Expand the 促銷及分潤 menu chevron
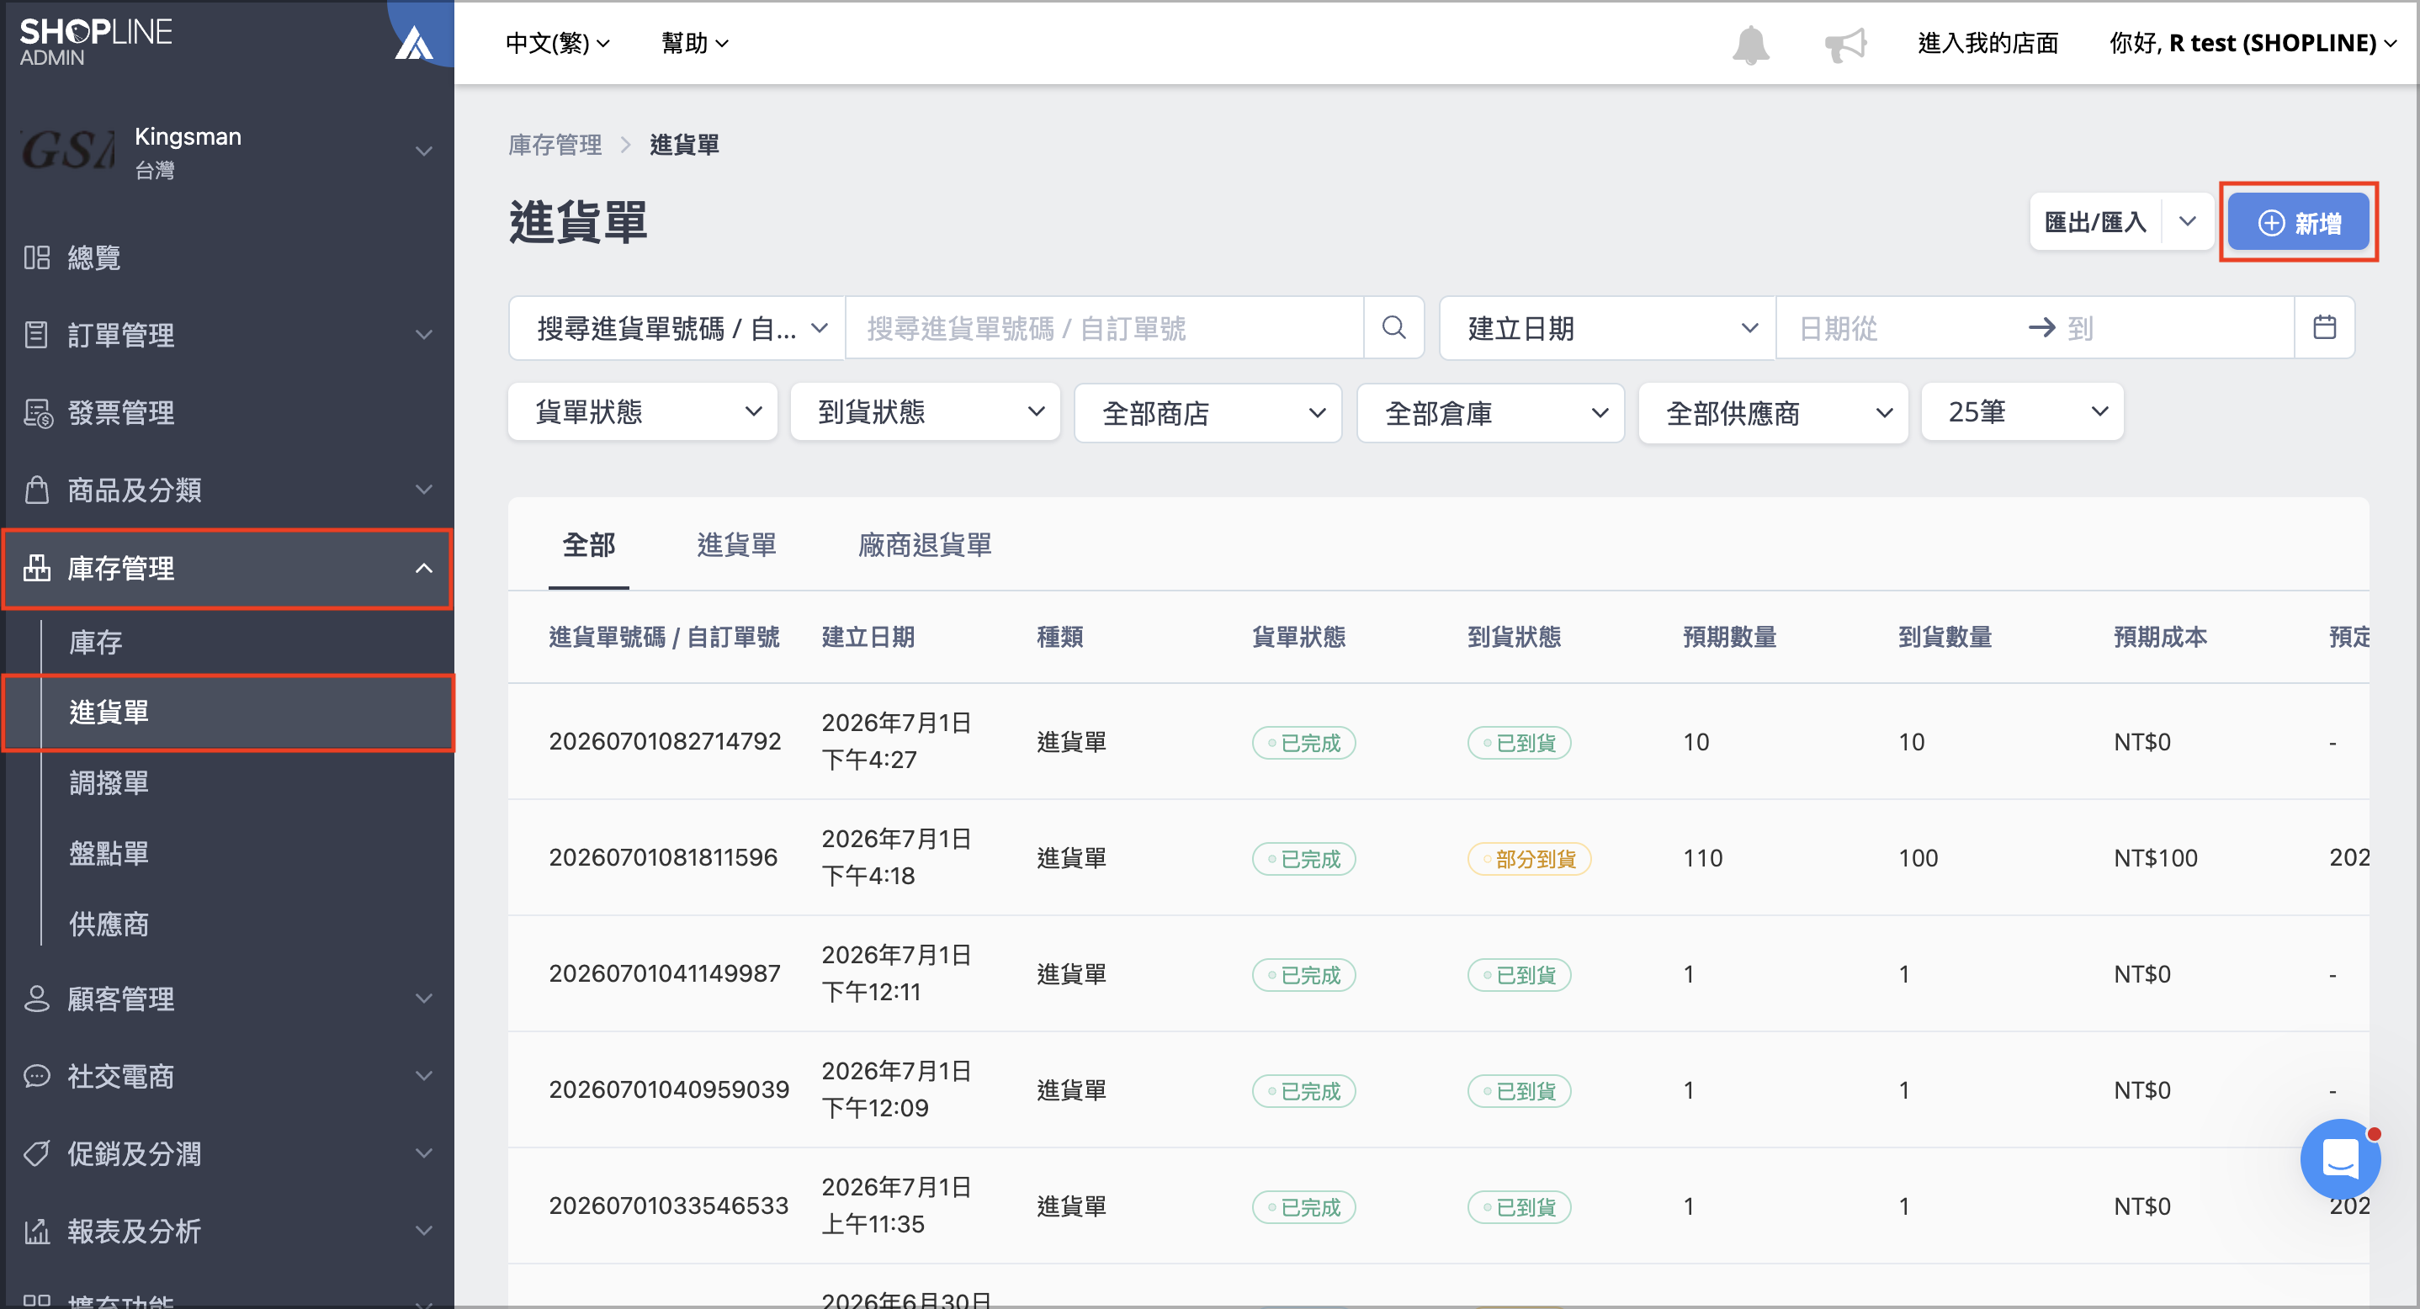 (x=425, y=1153)
